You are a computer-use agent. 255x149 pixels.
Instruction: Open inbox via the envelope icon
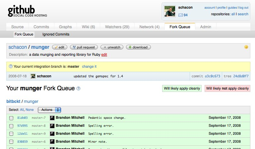coord(180,15)
